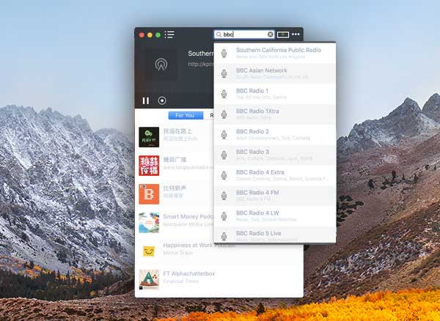Select the BBC Radio 1 result
The height and width of the screenshot is (321, 440).
[275, 94]
